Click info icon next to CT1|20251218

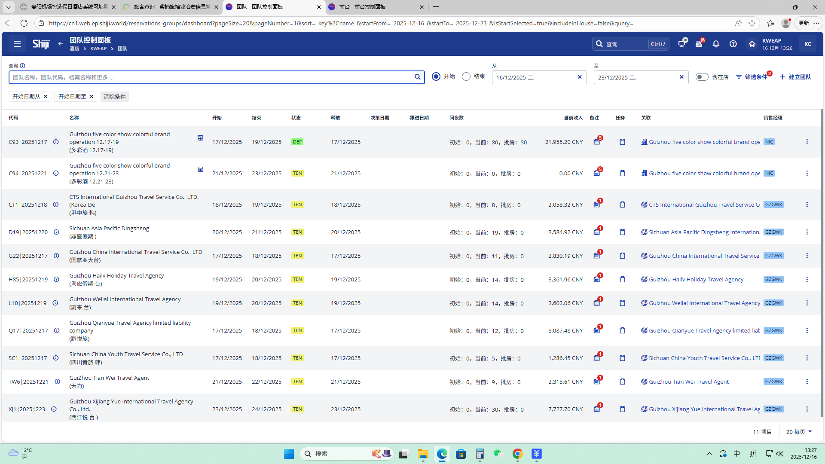tap(56, 205)
